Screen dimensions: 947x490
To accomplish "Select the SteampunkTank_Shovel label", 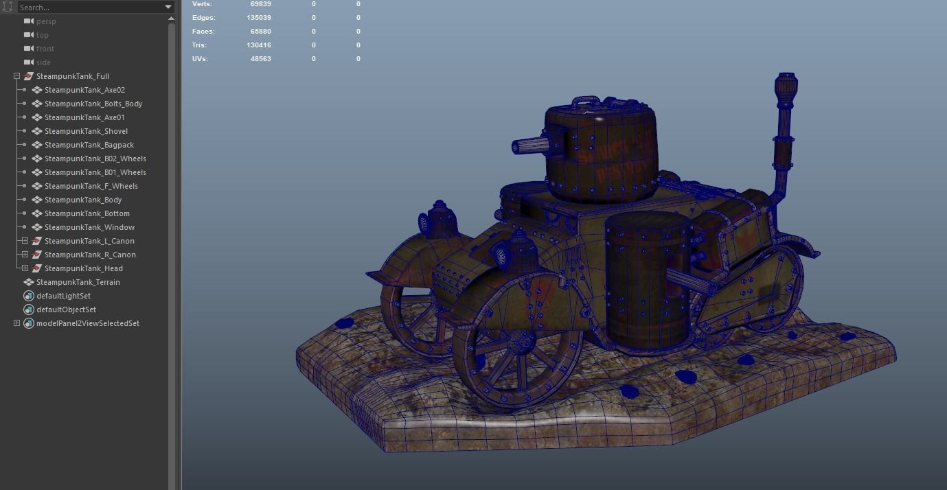I will (86, 131).
